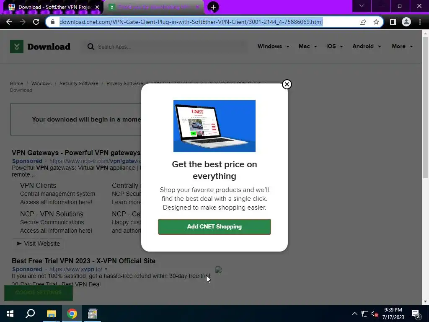Click the muted volume tray icon
429x322 pixels.
375,314
